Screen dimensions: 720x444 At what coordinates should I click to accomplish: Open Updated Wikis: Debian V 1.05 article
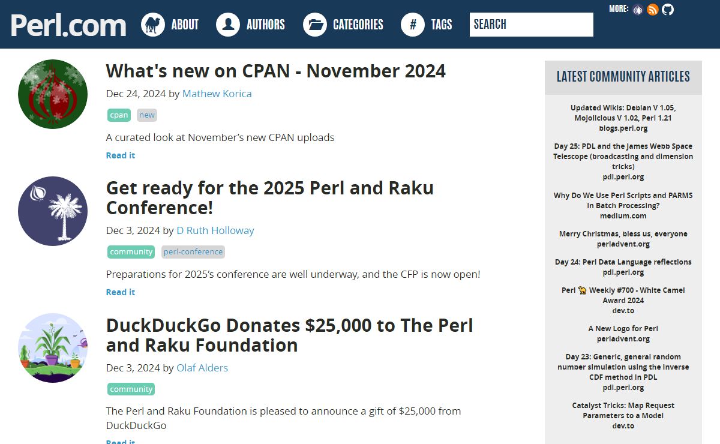[623, 113]
